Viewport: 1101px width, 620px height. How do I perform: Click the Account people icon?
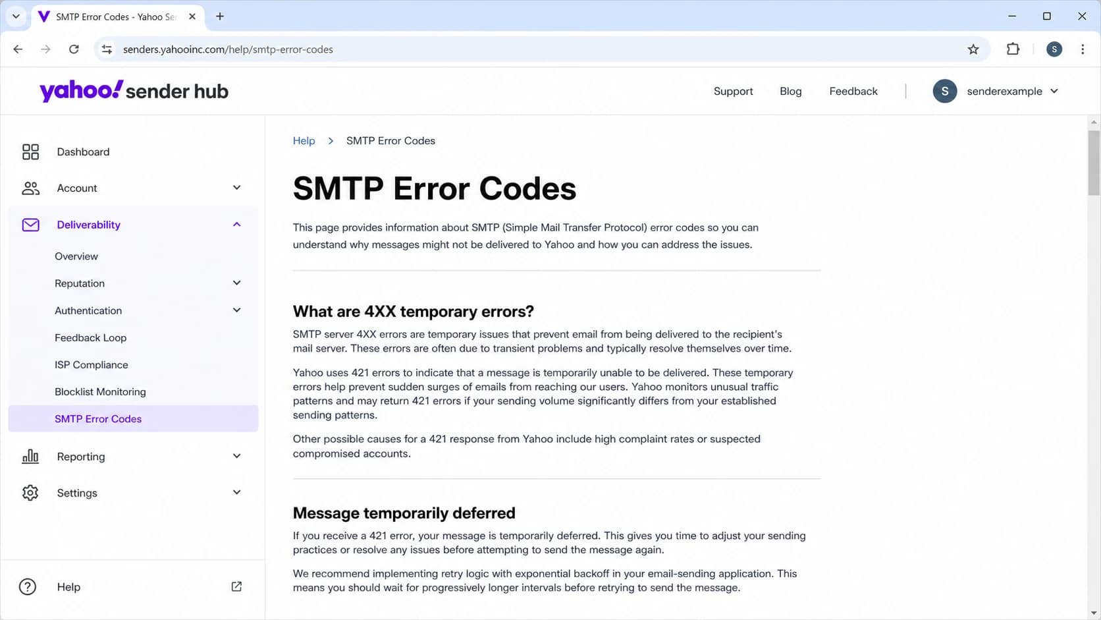30,188
